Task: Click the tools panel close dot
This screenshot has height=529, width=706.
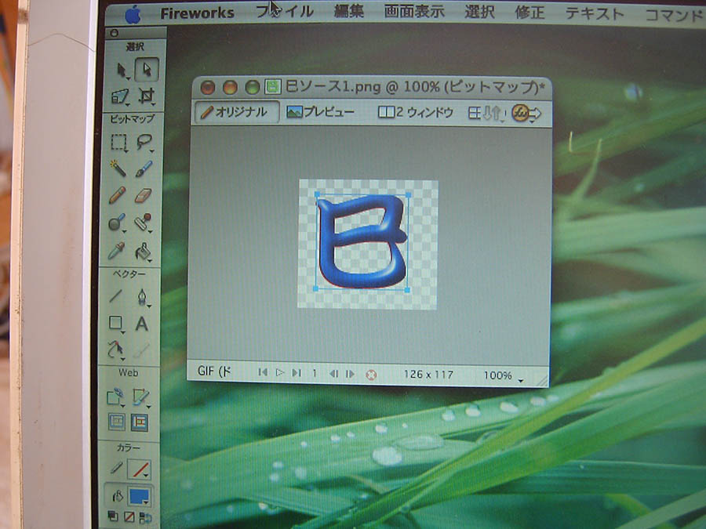Action: pyautogui.click(x=114, y=33)
